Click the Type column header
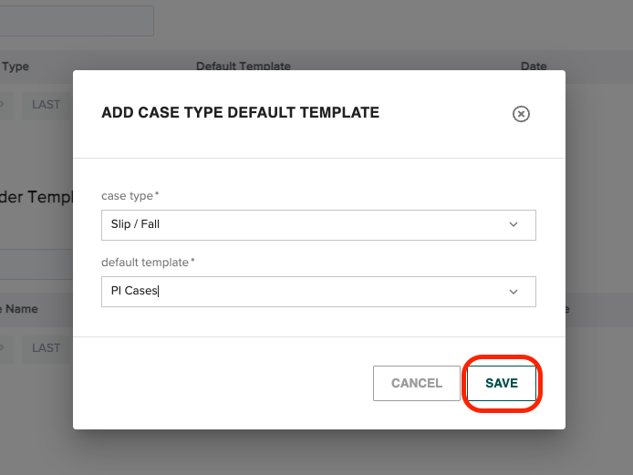This screenshot has height=475, width=633. pyautogui.click(x=16, y=67)
